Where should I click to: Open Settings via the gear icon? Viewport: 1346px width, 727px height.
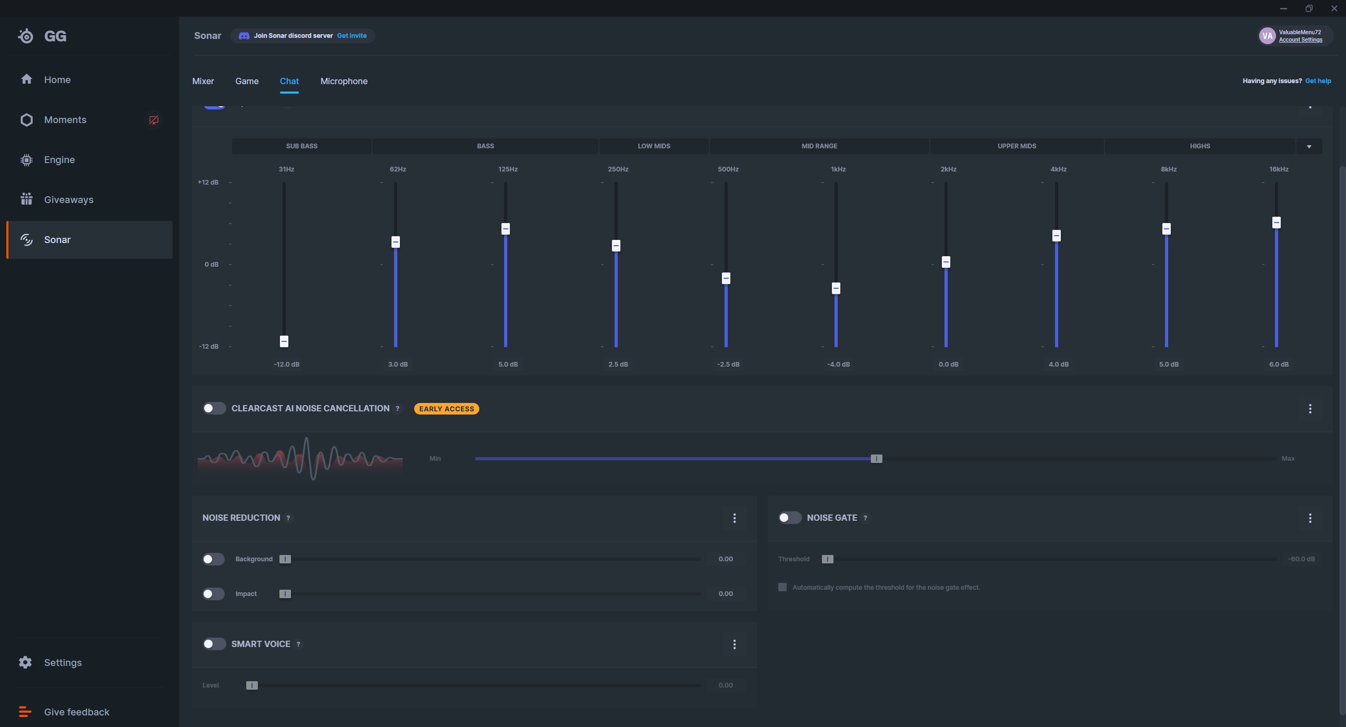point(25,662)
